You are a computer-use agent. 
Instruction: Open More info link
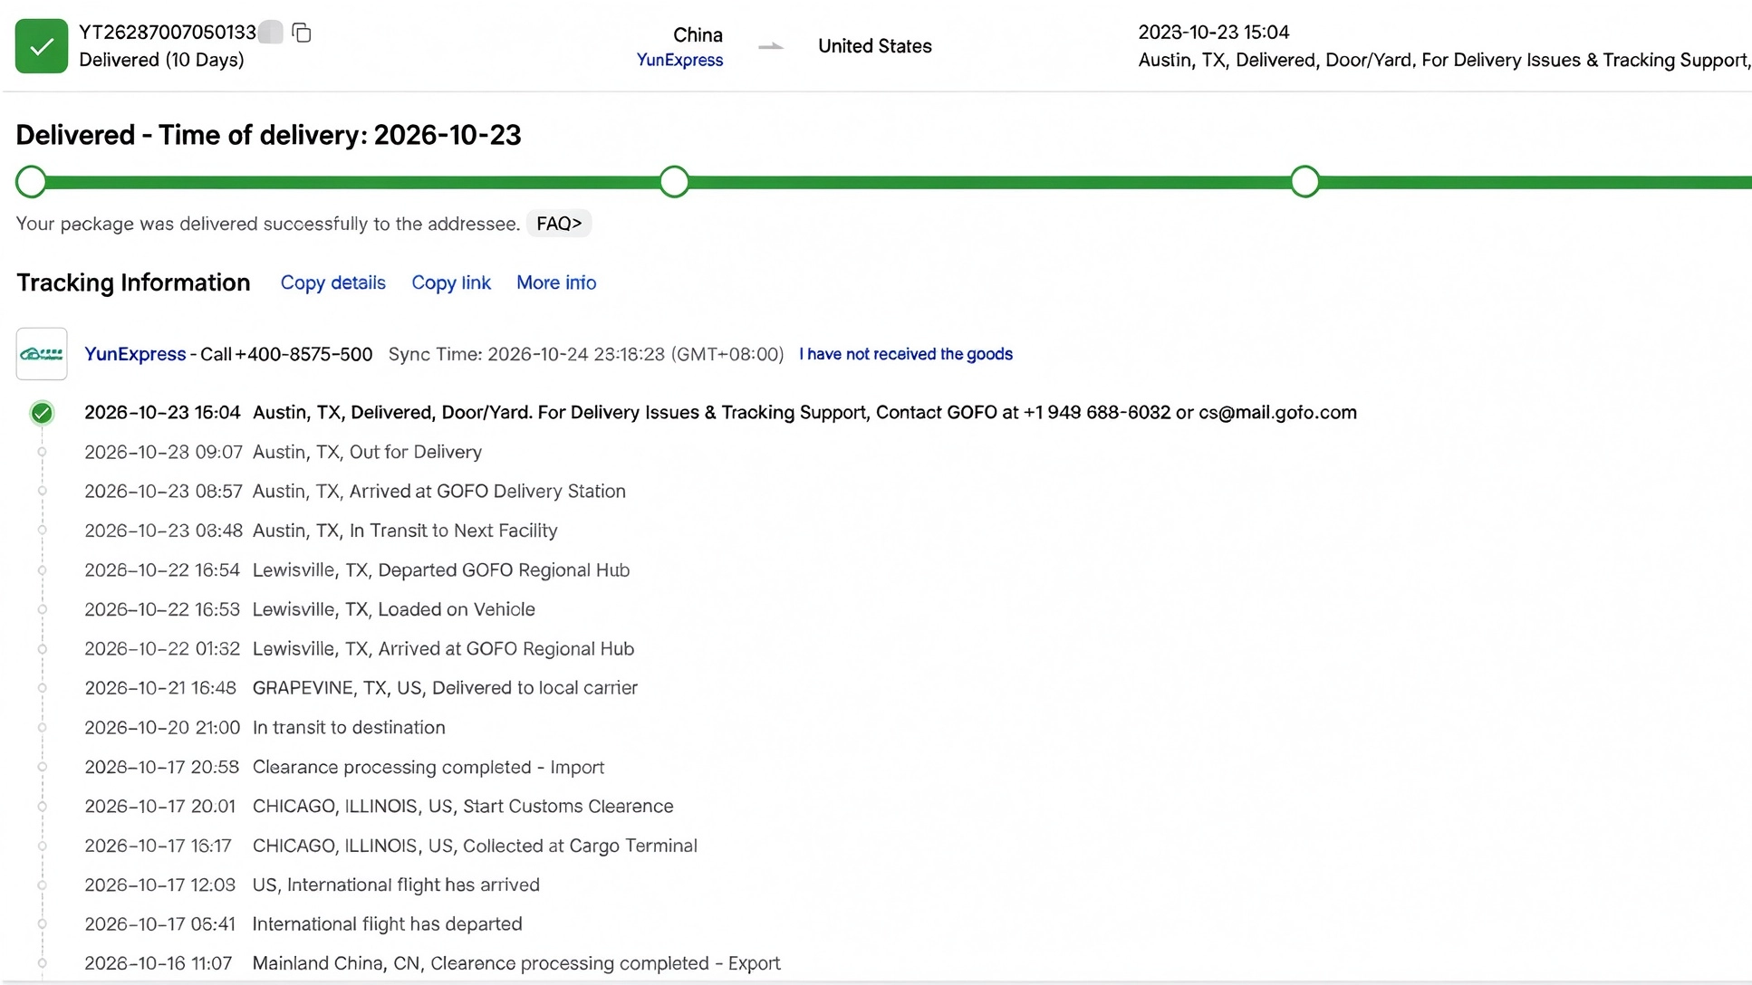tap(556, 283)
